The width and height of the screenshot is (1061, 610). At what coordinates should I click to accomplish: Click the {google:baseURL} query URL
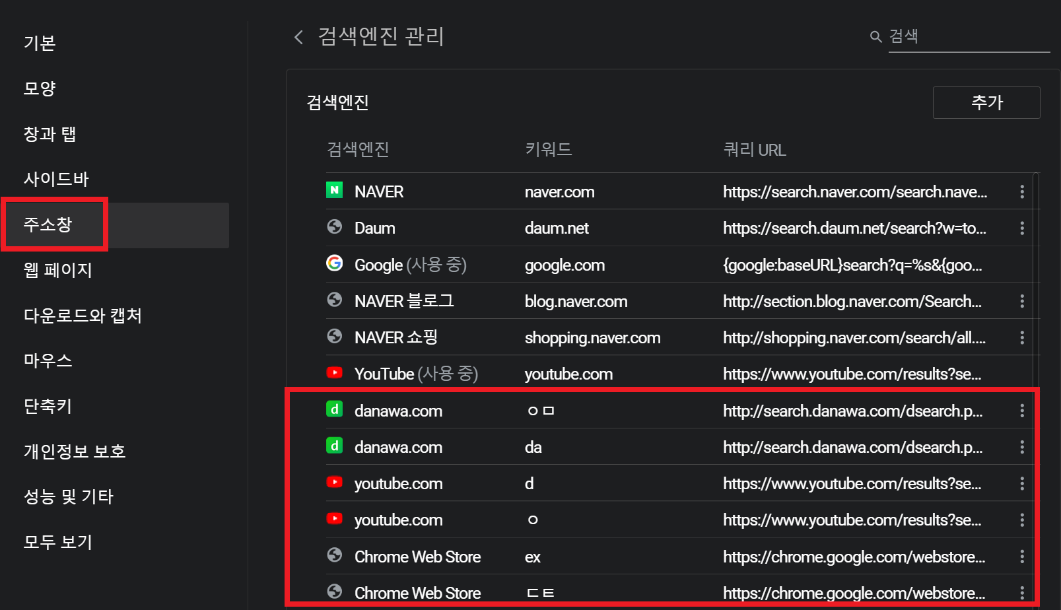852,265
